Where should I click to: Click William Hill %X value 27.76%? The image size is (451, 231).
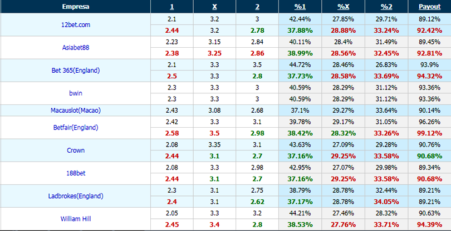point(343,225)
